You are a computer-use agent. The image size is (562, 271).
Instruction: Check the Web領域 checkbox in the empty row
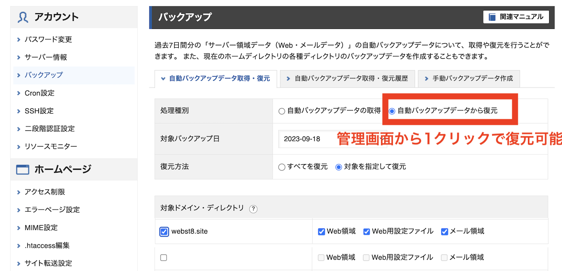(x=321, y=257)
